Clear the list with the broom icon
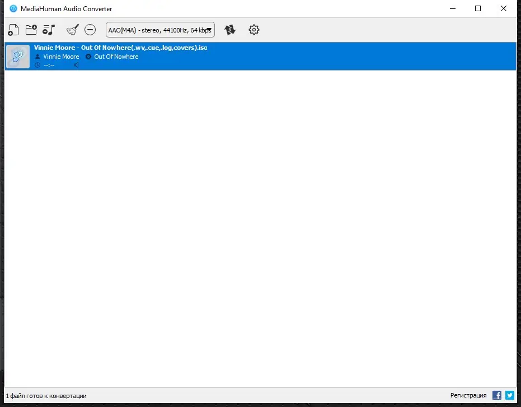 click(72, 30)
